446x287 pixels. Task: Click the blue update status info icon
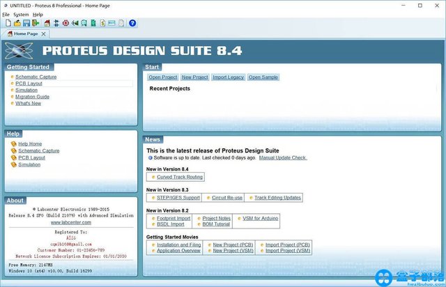151,158
